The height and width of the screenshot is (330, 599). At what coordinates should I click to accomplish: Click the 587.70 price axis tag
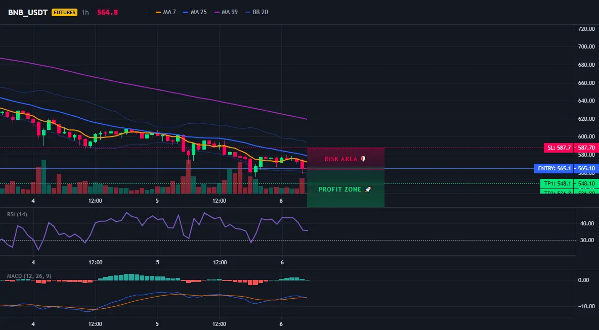pos(586,148)
